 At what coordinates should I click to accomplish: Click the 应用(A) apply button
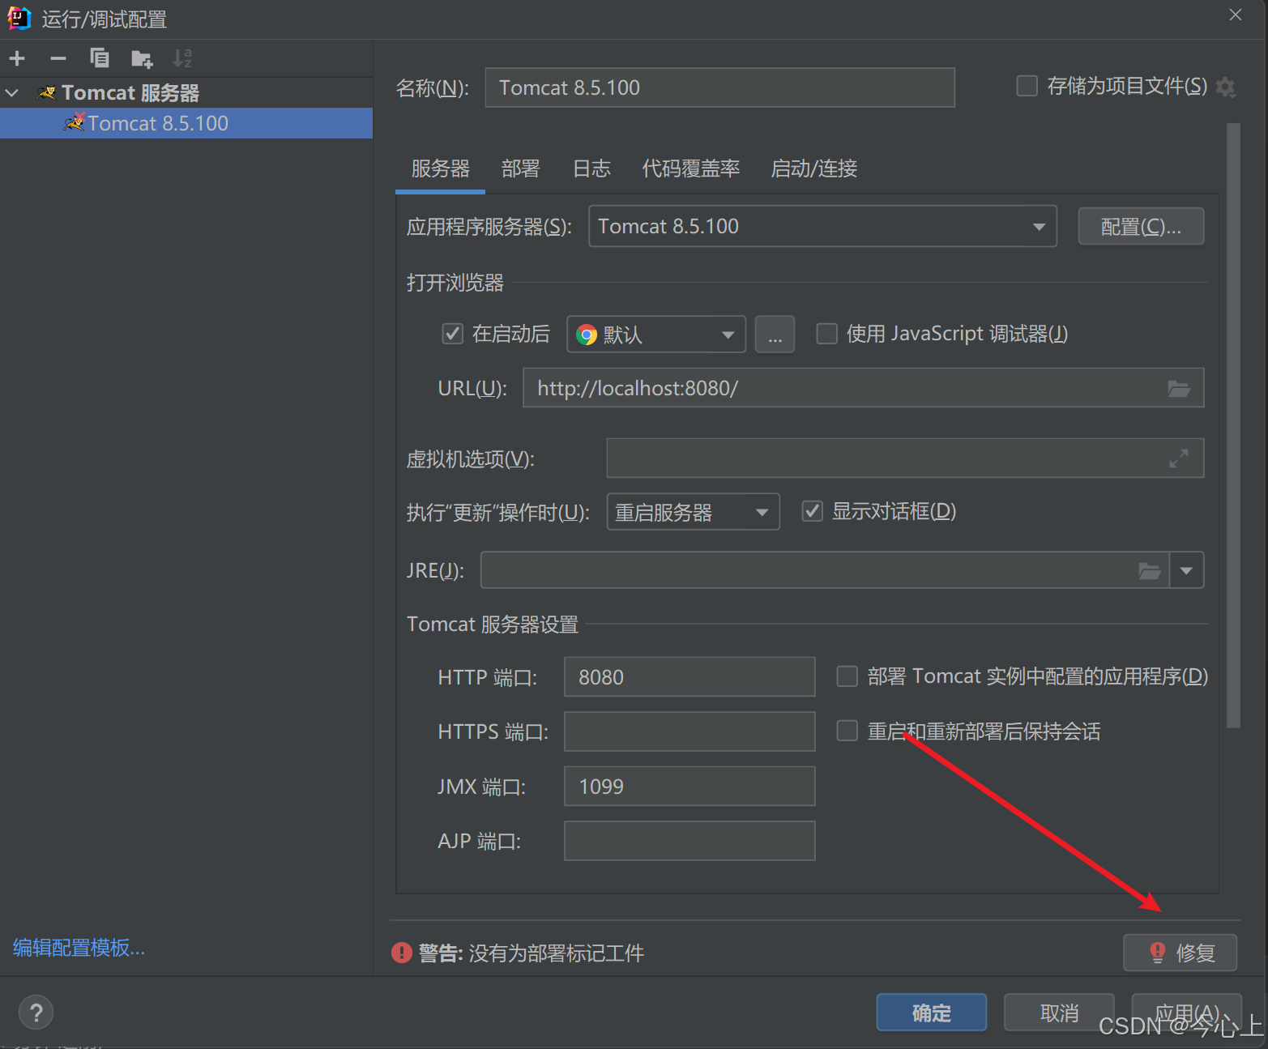(x=1186, y=1013)
